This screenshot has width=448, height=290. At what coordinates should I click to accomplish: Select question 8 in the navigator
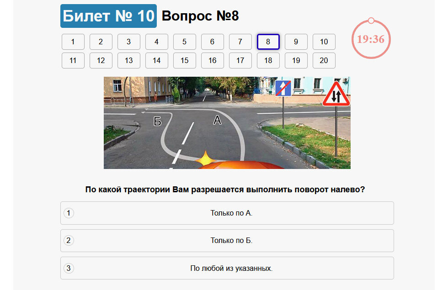point(268,42)
